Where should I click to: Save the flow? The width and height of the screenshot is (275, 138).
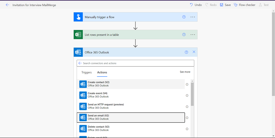pos(225,5)
